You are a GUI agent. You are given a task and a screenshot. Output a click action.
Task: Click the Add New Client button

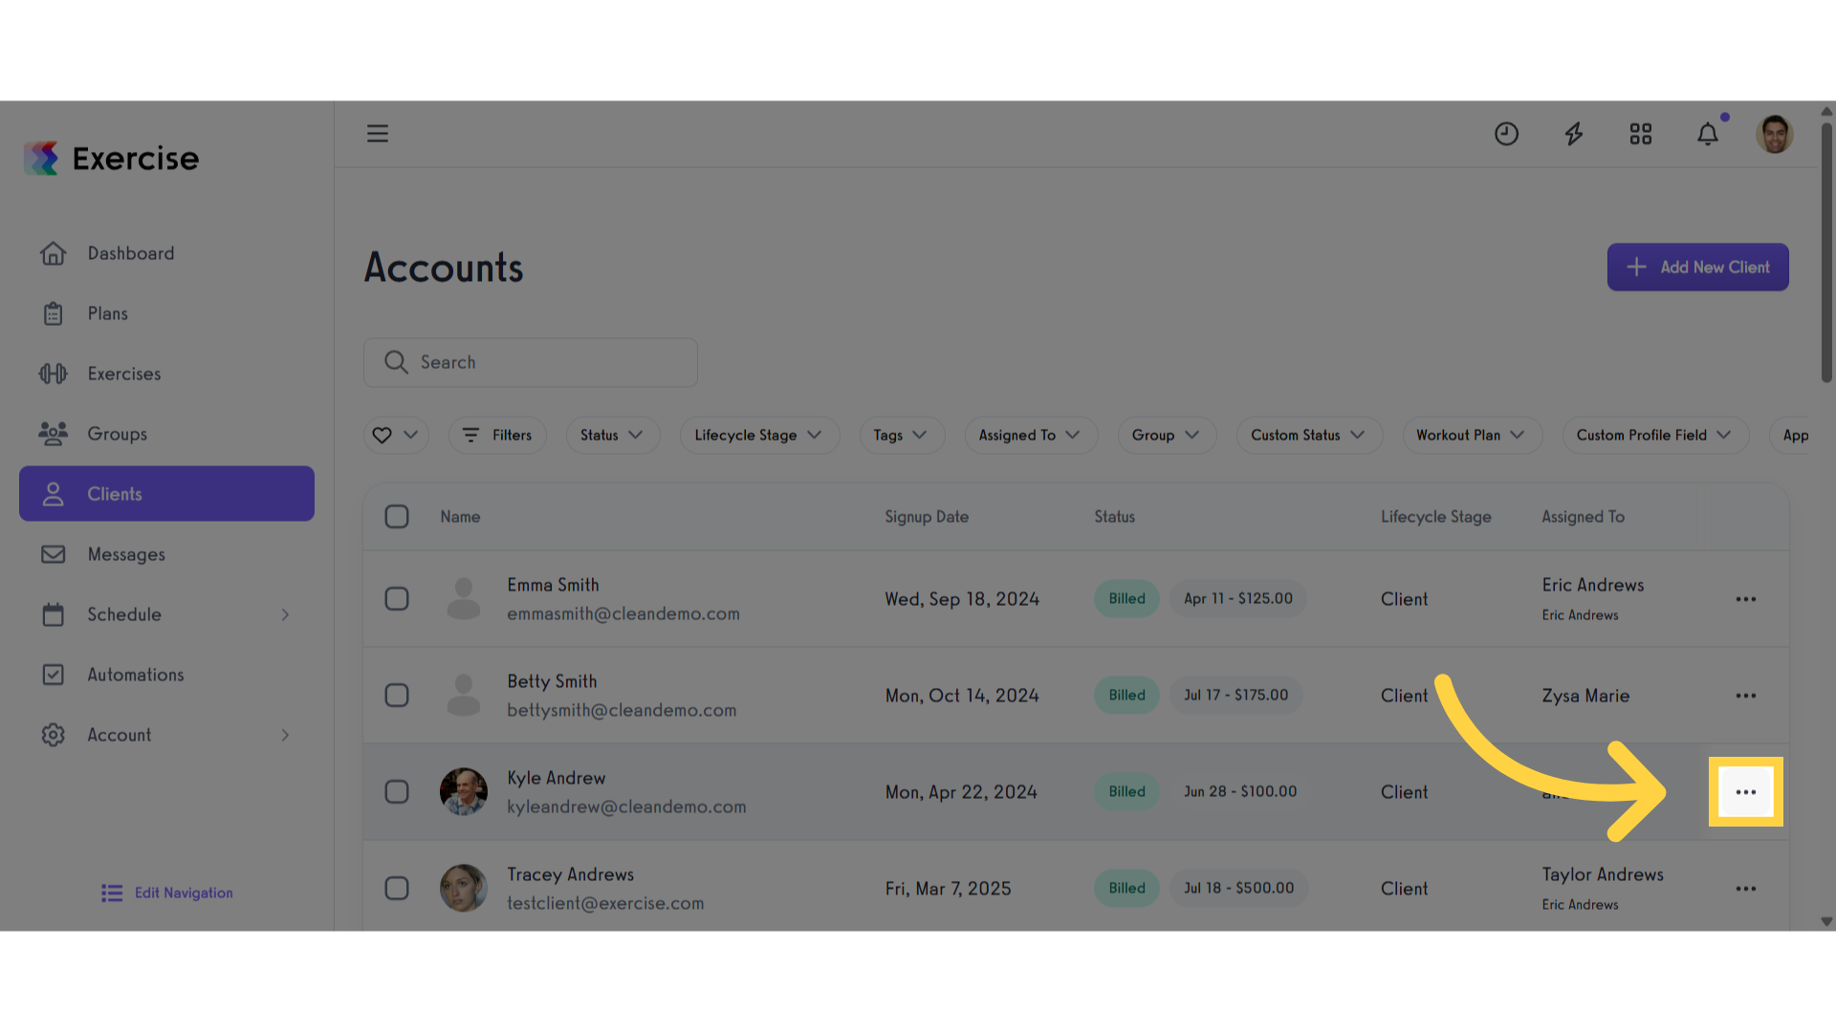pyautogui.click(x=1697, y=268)
